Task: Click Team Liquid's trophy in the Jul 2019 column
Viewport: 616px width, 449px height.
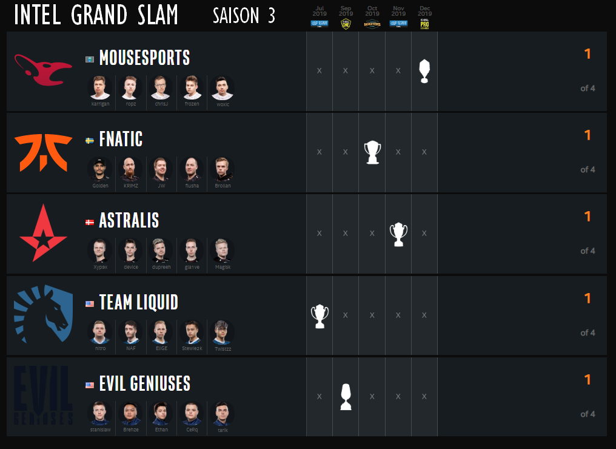Action: (320, 316)
